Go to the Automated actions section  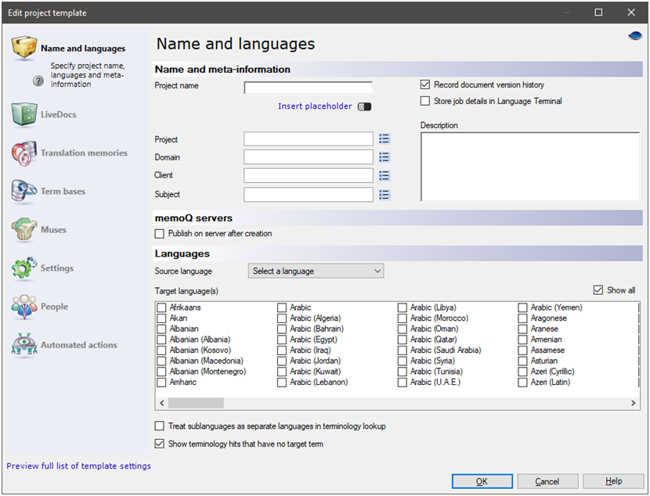point(79,345)
